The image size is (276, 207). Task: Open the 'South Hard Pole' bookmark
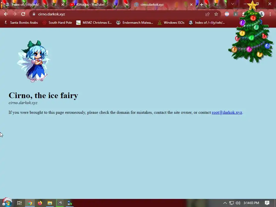[57, 23]
